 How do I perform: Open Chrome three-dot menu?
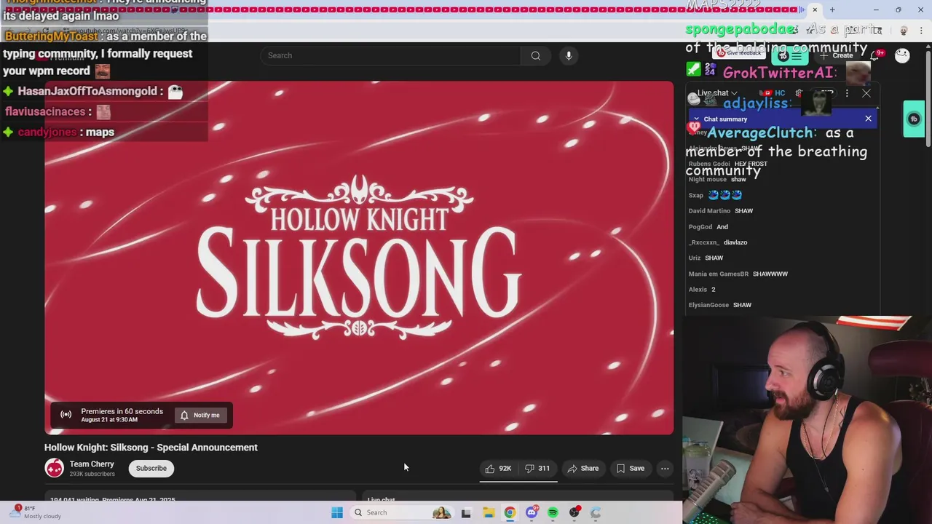[921, 31]
